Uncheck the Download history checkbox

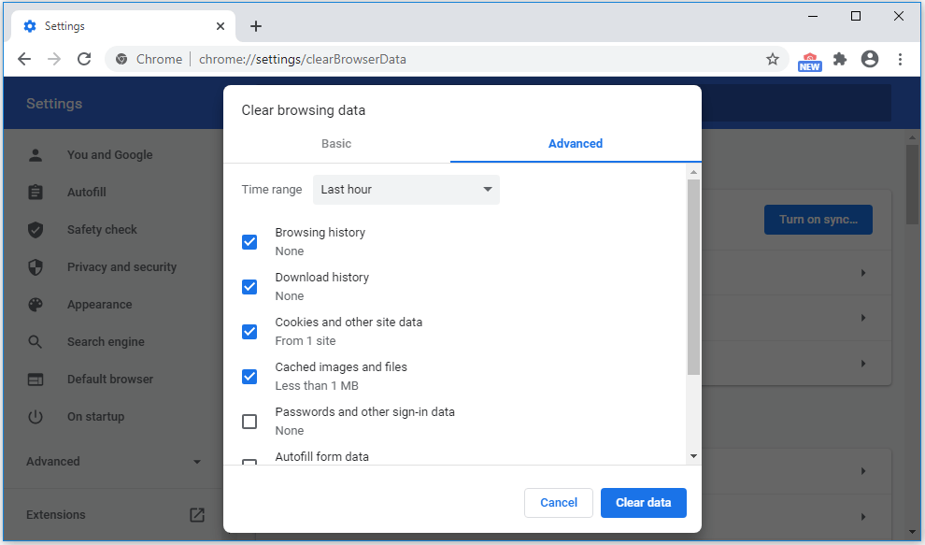point(249,287)
